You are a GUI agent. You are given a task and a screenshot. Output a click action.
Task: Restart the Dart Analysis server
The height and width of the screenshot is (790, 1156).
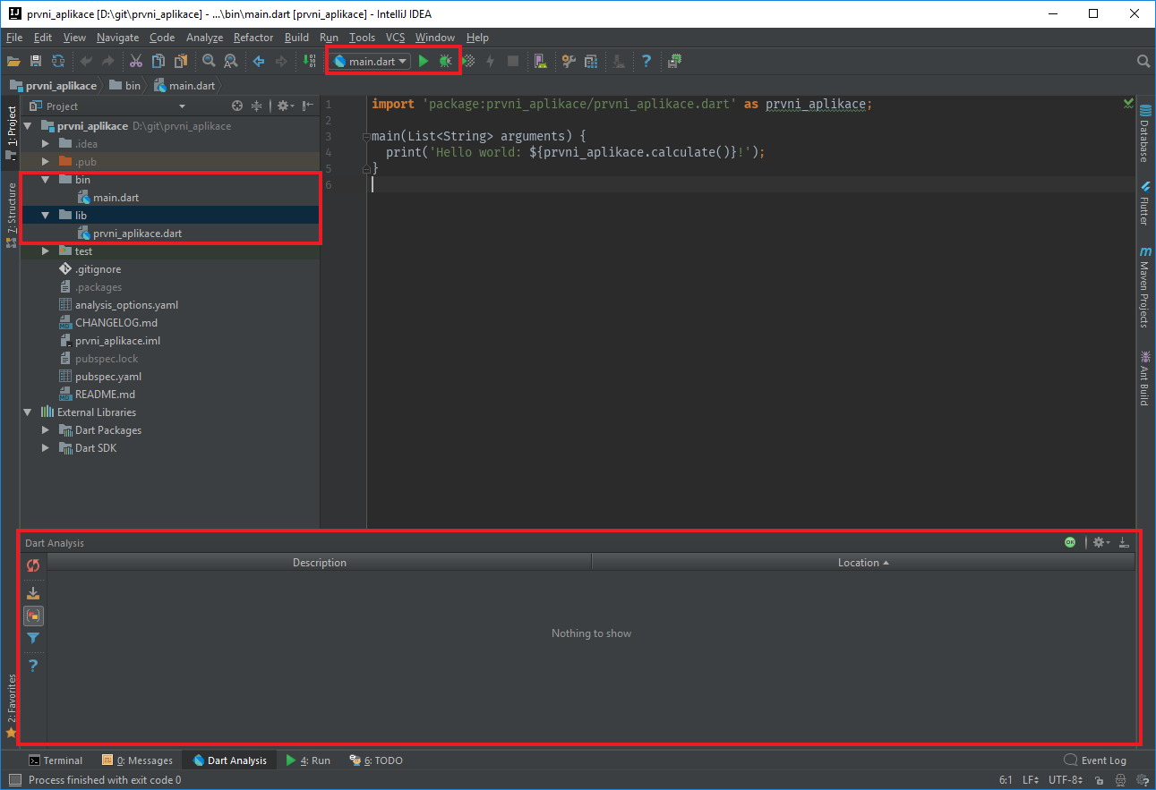click(33, 565)
